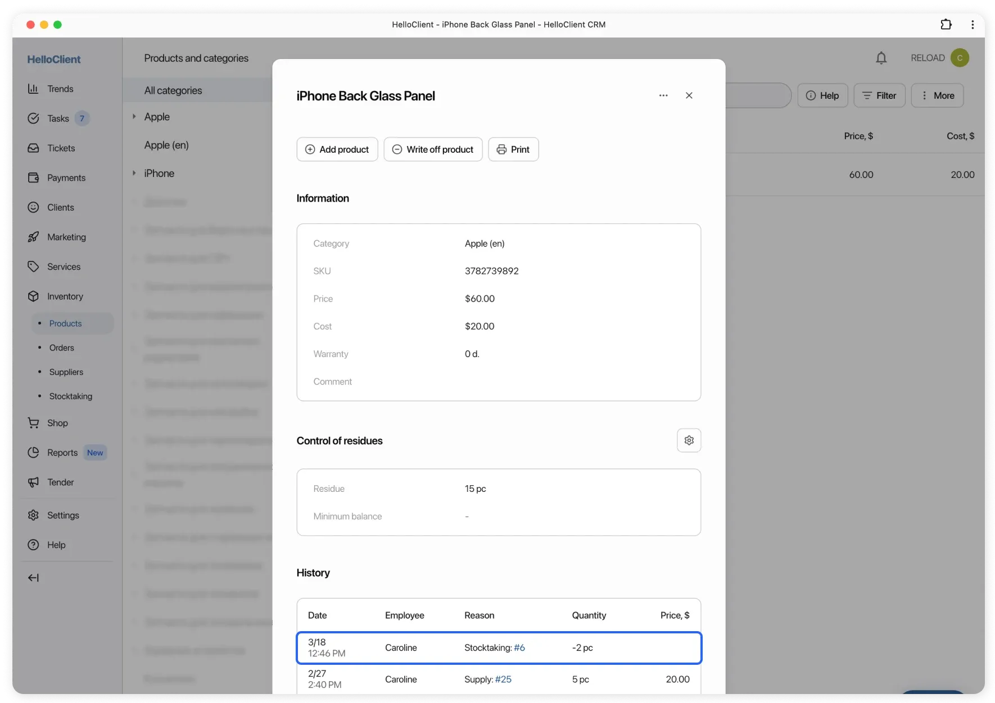Open Marketing from the sidebar

tap(66, 237)
